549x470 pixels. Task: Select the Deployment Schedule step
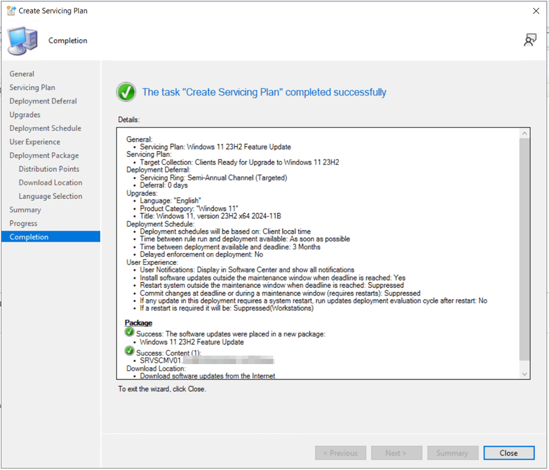coord(45,128)
